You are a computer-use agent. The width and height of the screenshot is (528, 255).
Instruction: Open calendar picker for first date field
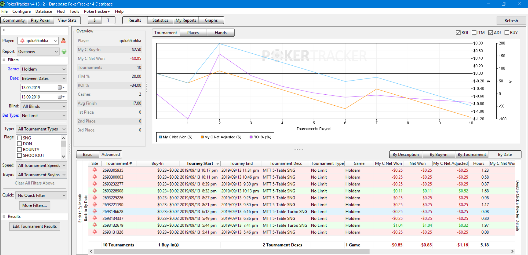coord(61,87)
